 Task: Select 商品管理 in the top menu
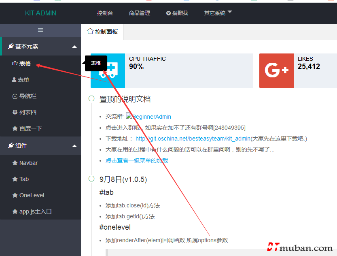[140, 13]
